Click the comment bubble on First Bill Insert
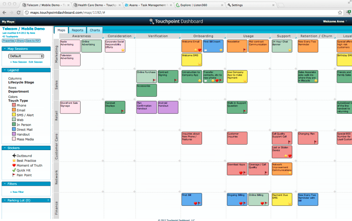This screenshot has width=352, height=221. [x=205, y=50]
